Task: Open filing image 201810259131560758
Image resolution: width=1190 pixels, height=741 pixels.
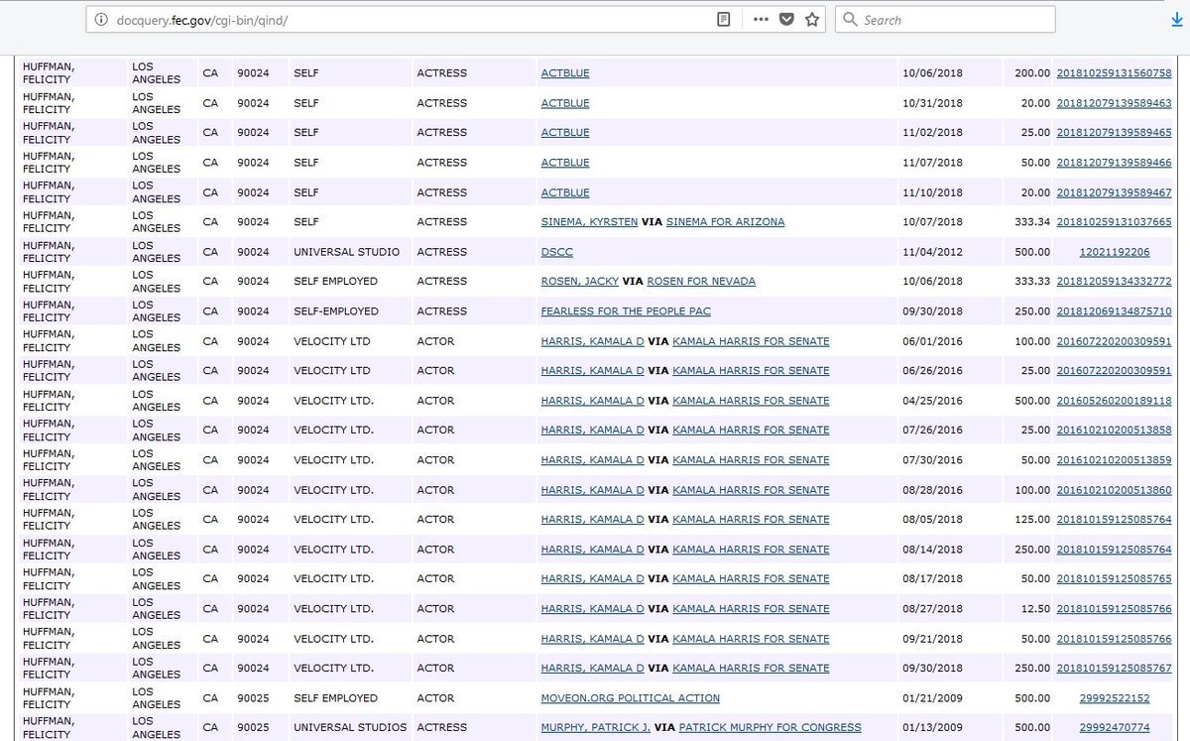Action: tap(1114, 73)
